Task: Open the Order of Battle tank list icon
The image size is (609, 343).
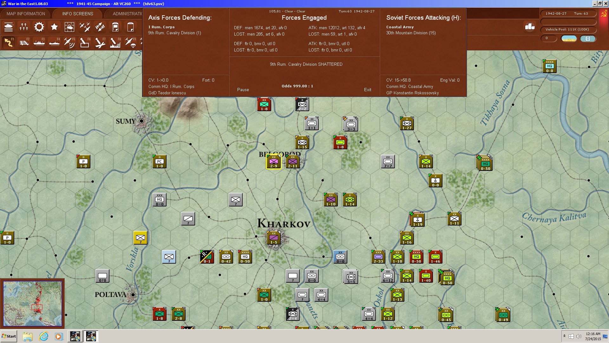Action: [x=9, y=27]
